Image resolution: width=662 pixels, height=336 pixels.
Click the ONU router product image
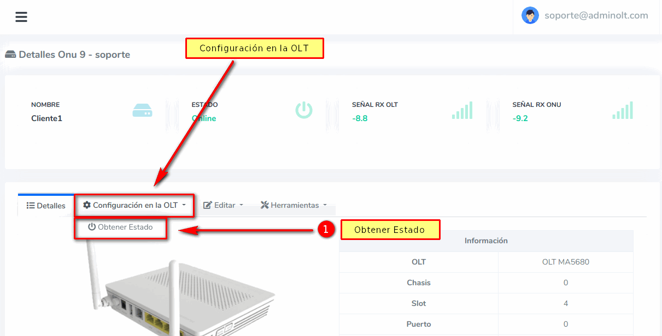coord(180,300)
